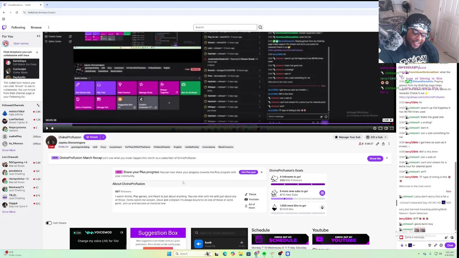Click the Add Plus goal button
Screen dimensions: 459x258
248,172
